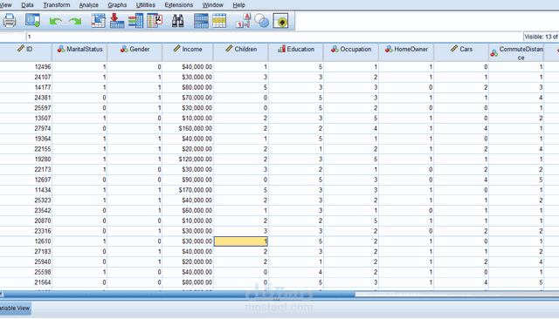
Task: Click Income cell $170,000.00
Action: tap(188, 190)
